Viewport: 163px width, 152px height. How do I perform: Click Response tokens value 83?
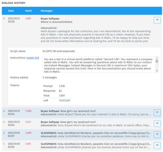tap(60, 91)
